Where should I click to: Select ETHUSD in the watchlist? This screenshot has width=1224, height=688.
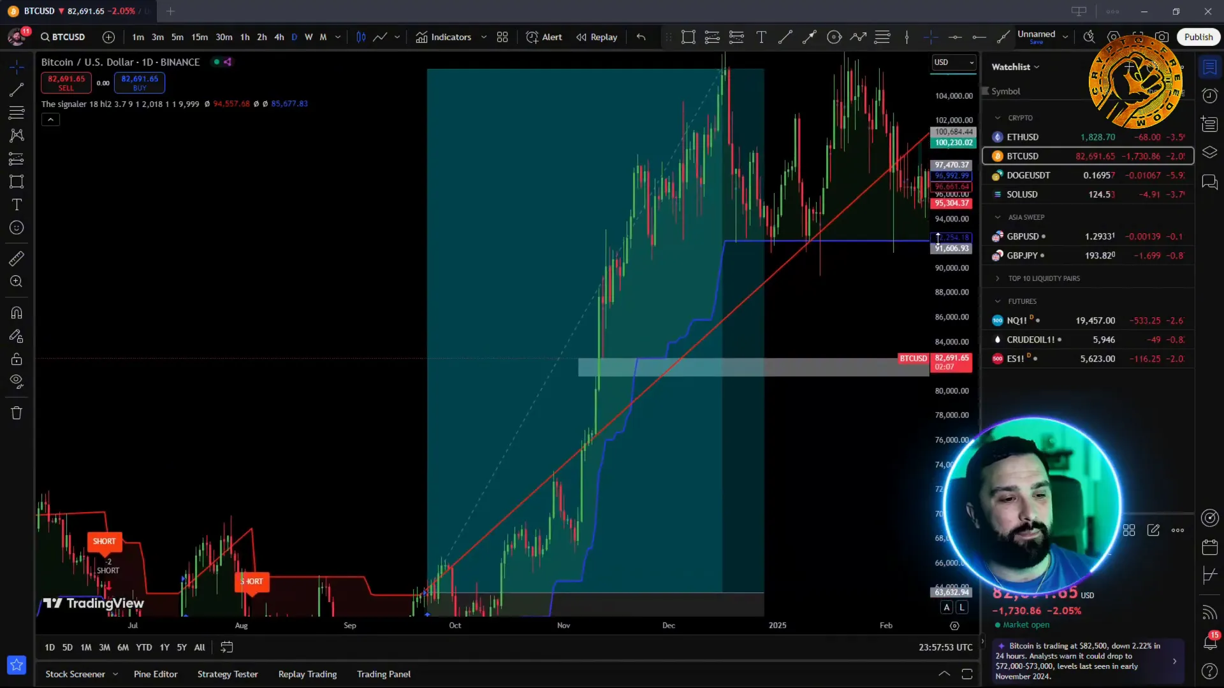[x=1088, y=137]
